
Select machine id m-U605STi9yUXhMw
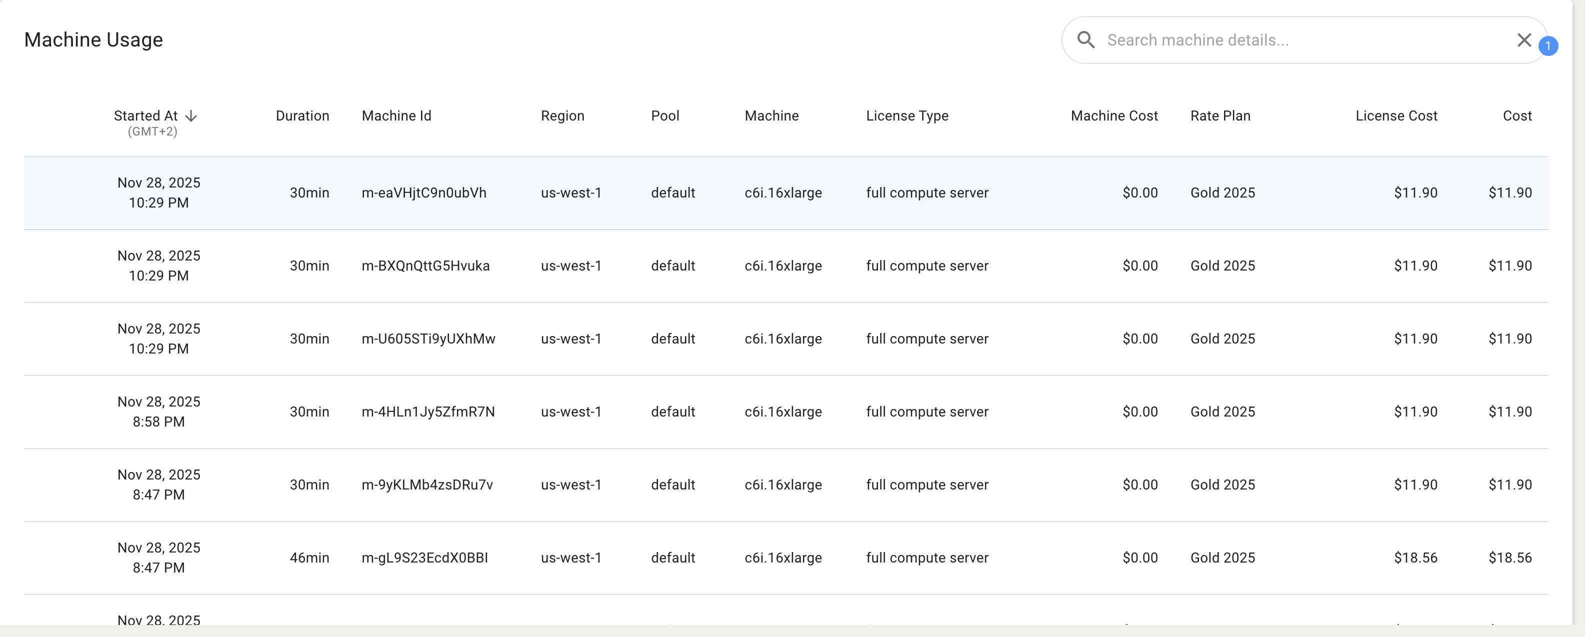click(x=428, y=338)
